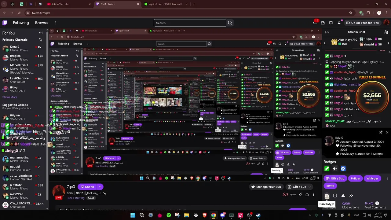Click the Knock button

pyautogui.click(x=87, y=187)
